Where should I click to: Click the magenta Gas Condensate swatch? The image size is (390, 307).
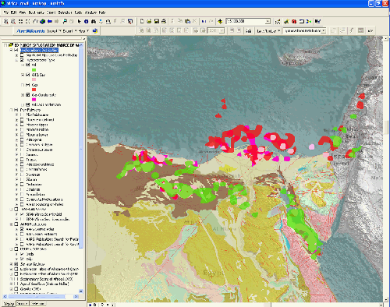click(34, 100)
